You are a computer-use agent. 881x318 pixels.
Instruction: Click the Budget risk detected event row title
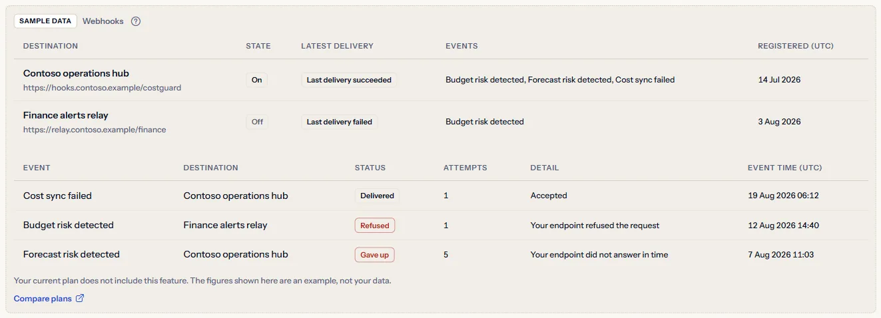pyautogui.click(x=69, y=226)
